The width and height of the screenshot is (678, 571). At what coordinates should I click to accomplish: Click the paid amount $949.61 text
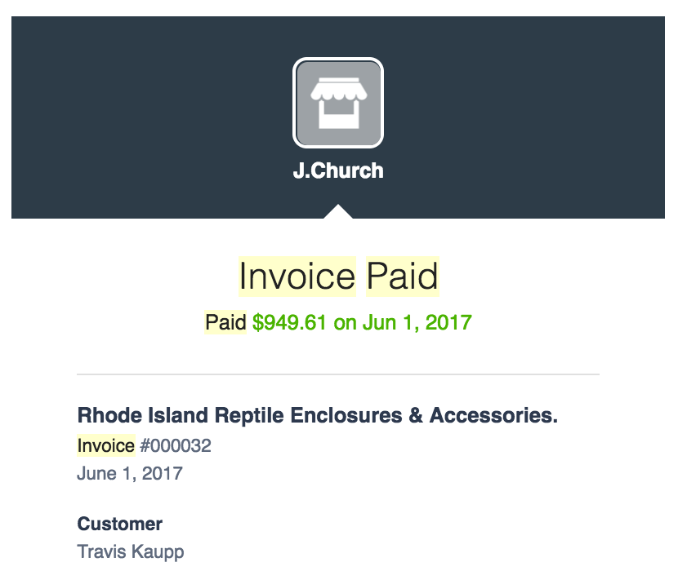[x=289, y=322]
